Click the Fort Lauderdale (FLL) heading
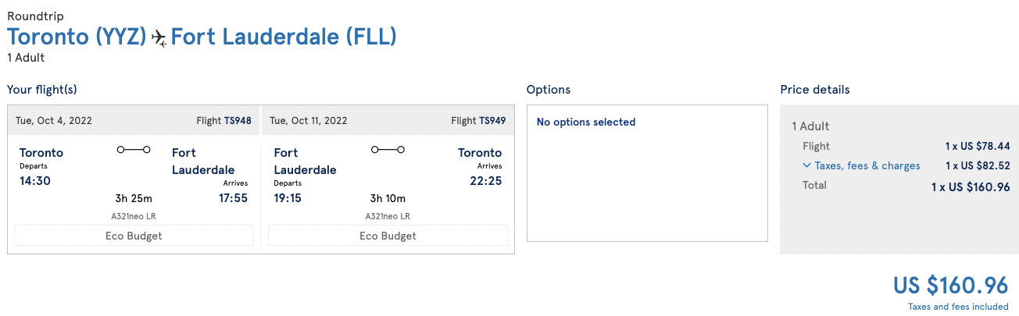Screen dimensions: 1019x316 (284, 37)
